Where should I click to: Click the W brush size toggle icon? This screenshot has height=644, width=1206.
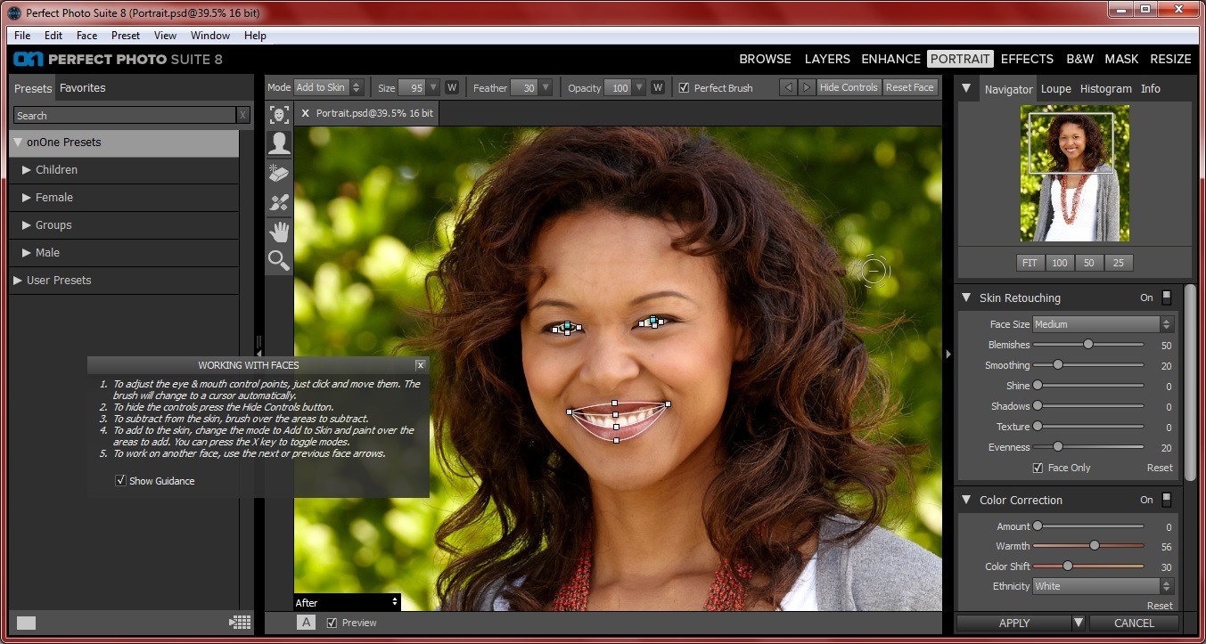[x=452, y=87]
